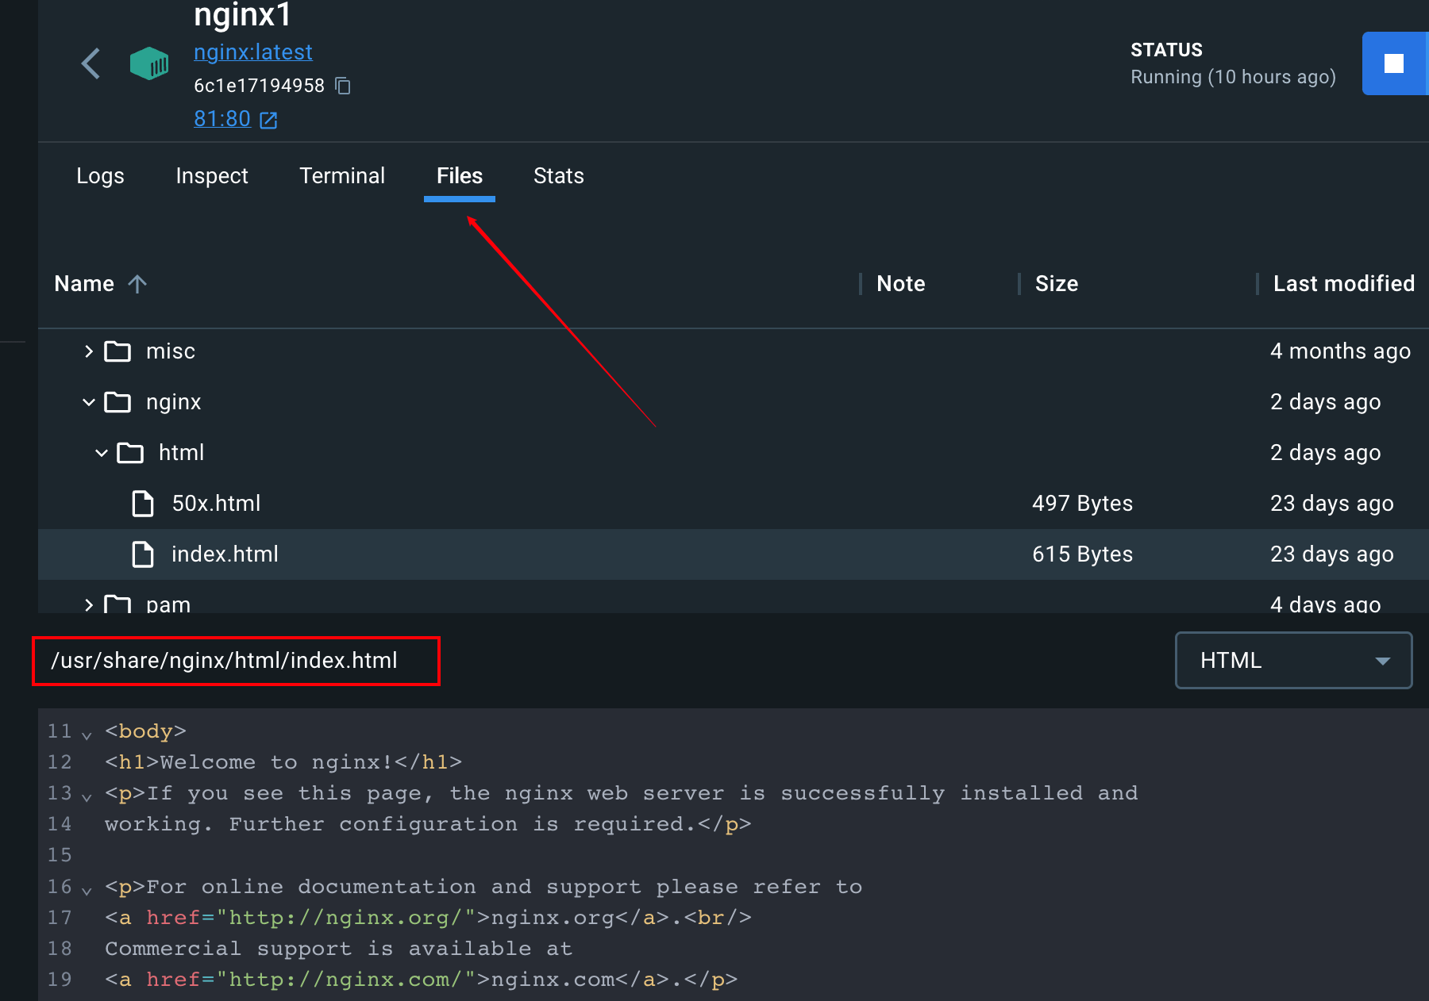Collapse the nginx folder
Viewport: 1429px width, 1001px height.
tap(87, 401)
